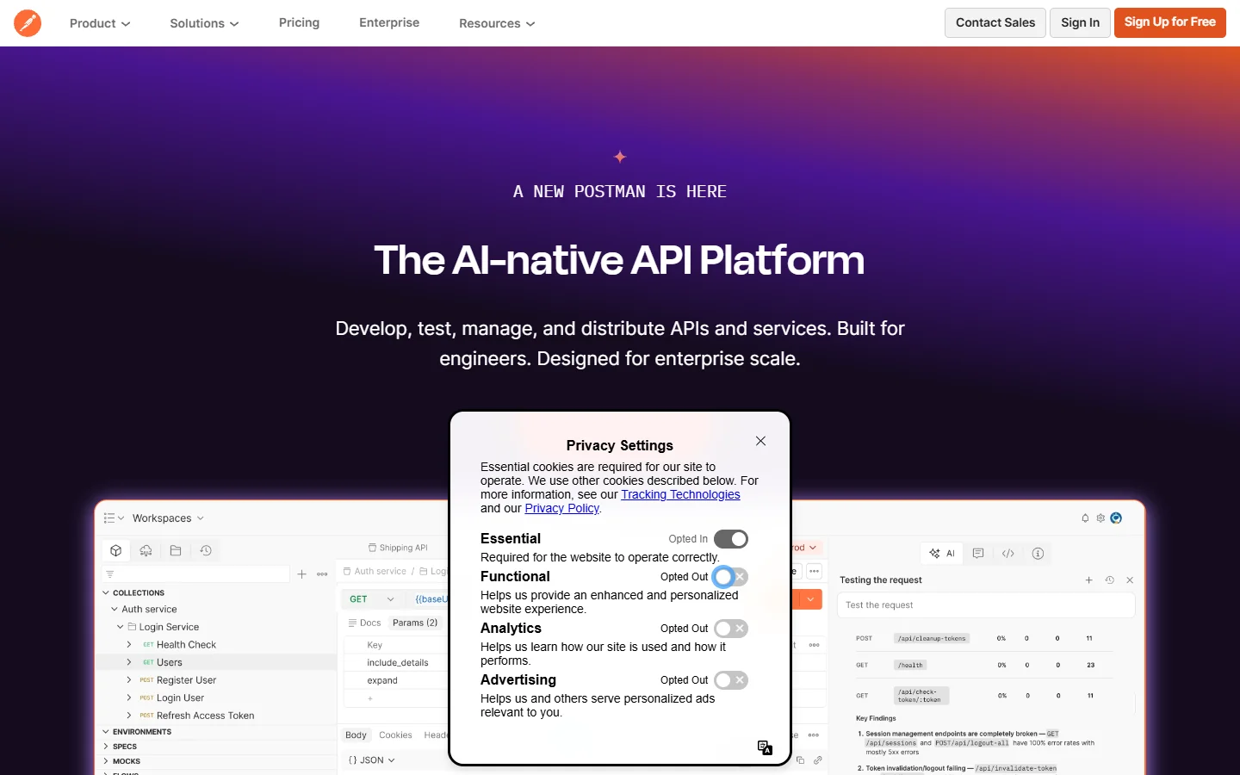Open the History clock icon in the sidebar

(206, 550)
